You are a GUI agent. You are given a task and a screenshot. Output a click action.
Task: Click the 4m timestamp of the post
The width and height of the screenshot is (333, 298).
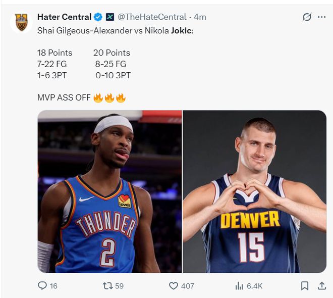pos(200,17)
